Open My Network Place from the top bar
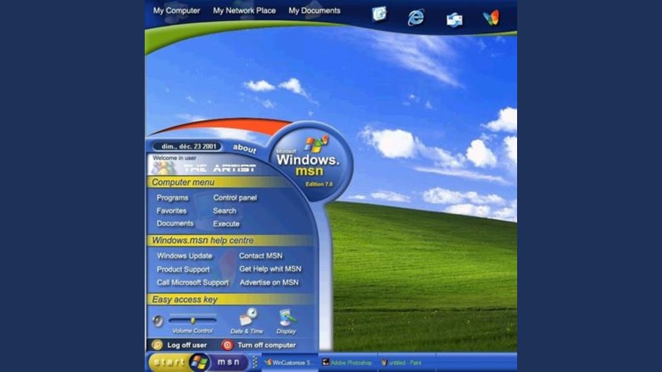Viewport: 662px width, 372px height. click(x=244, y=10)
